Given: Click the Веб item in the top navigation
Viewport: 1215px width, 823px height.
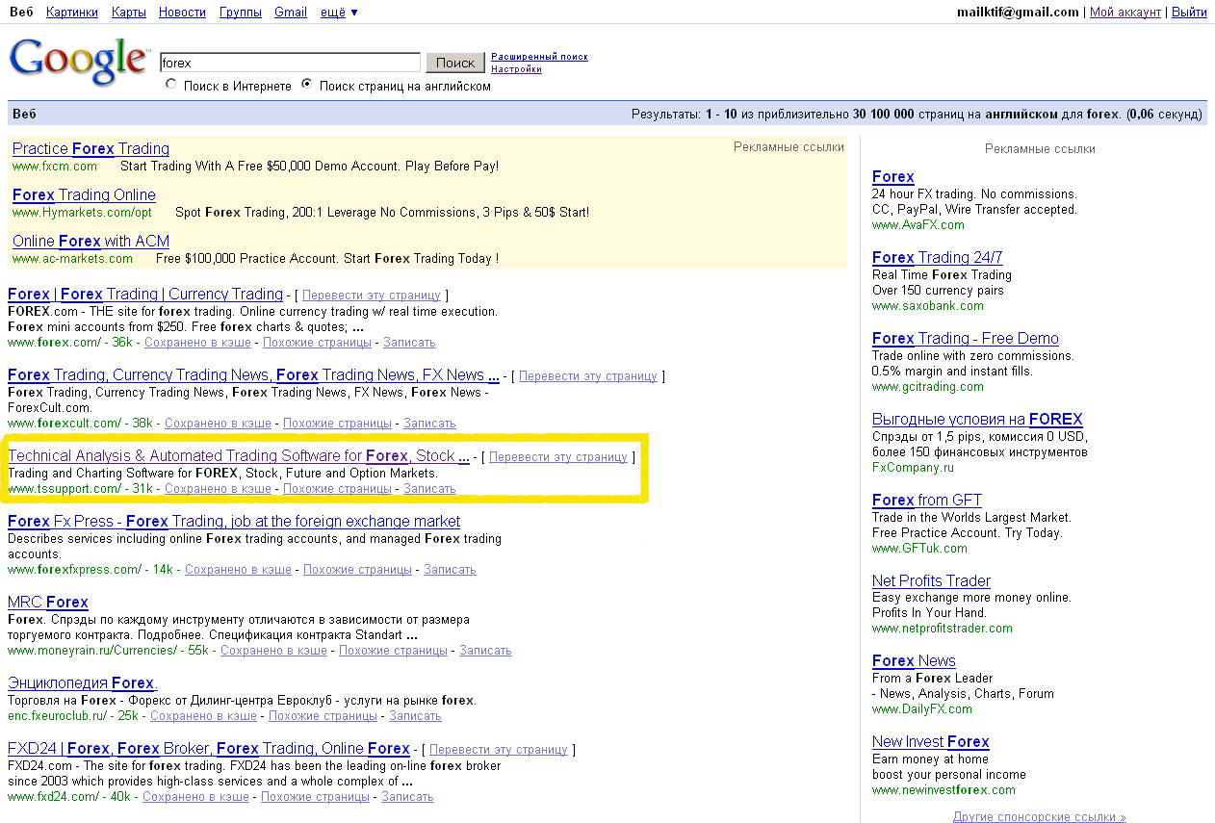Looking at the screenshot, I should (21, 13).
